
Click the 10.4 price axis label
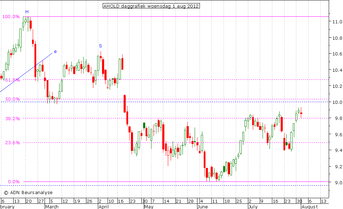[x=337, y=70]
